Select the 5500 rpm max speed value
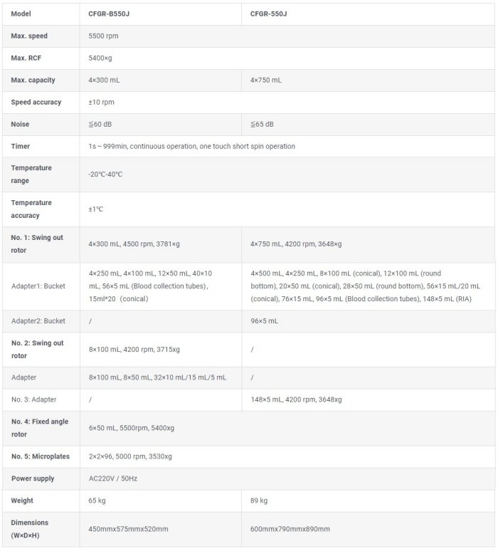 click(x=105, y=36)
